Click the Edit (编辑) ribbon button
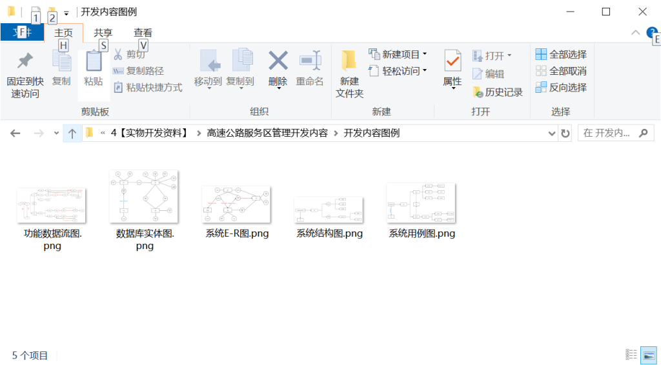This screenshot has width=661, height=365. point(488,74)
